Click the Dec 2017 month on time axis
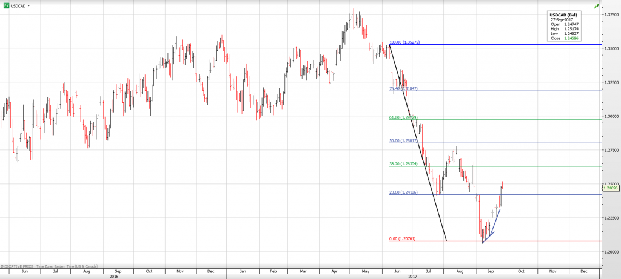This screenshot has height=279, width=621. [x=583, y=271]
